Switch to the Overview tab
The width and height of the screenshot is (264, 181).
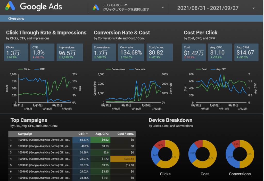[x=16, y=19]
